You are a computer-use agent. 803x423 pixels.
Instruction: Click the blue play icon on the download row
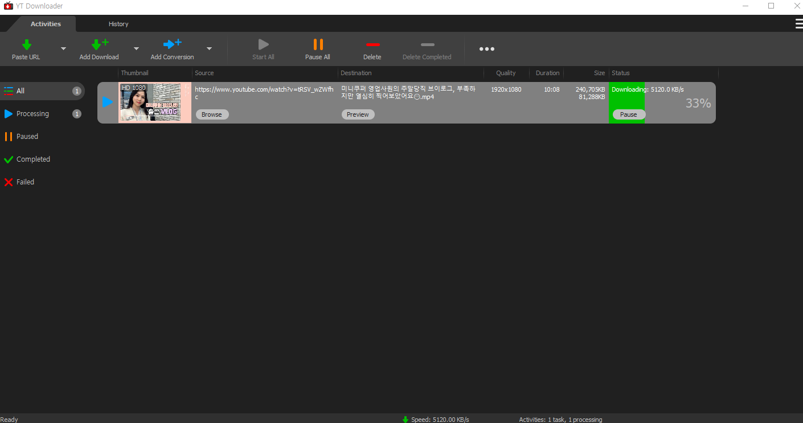click(x=108, y=102)
